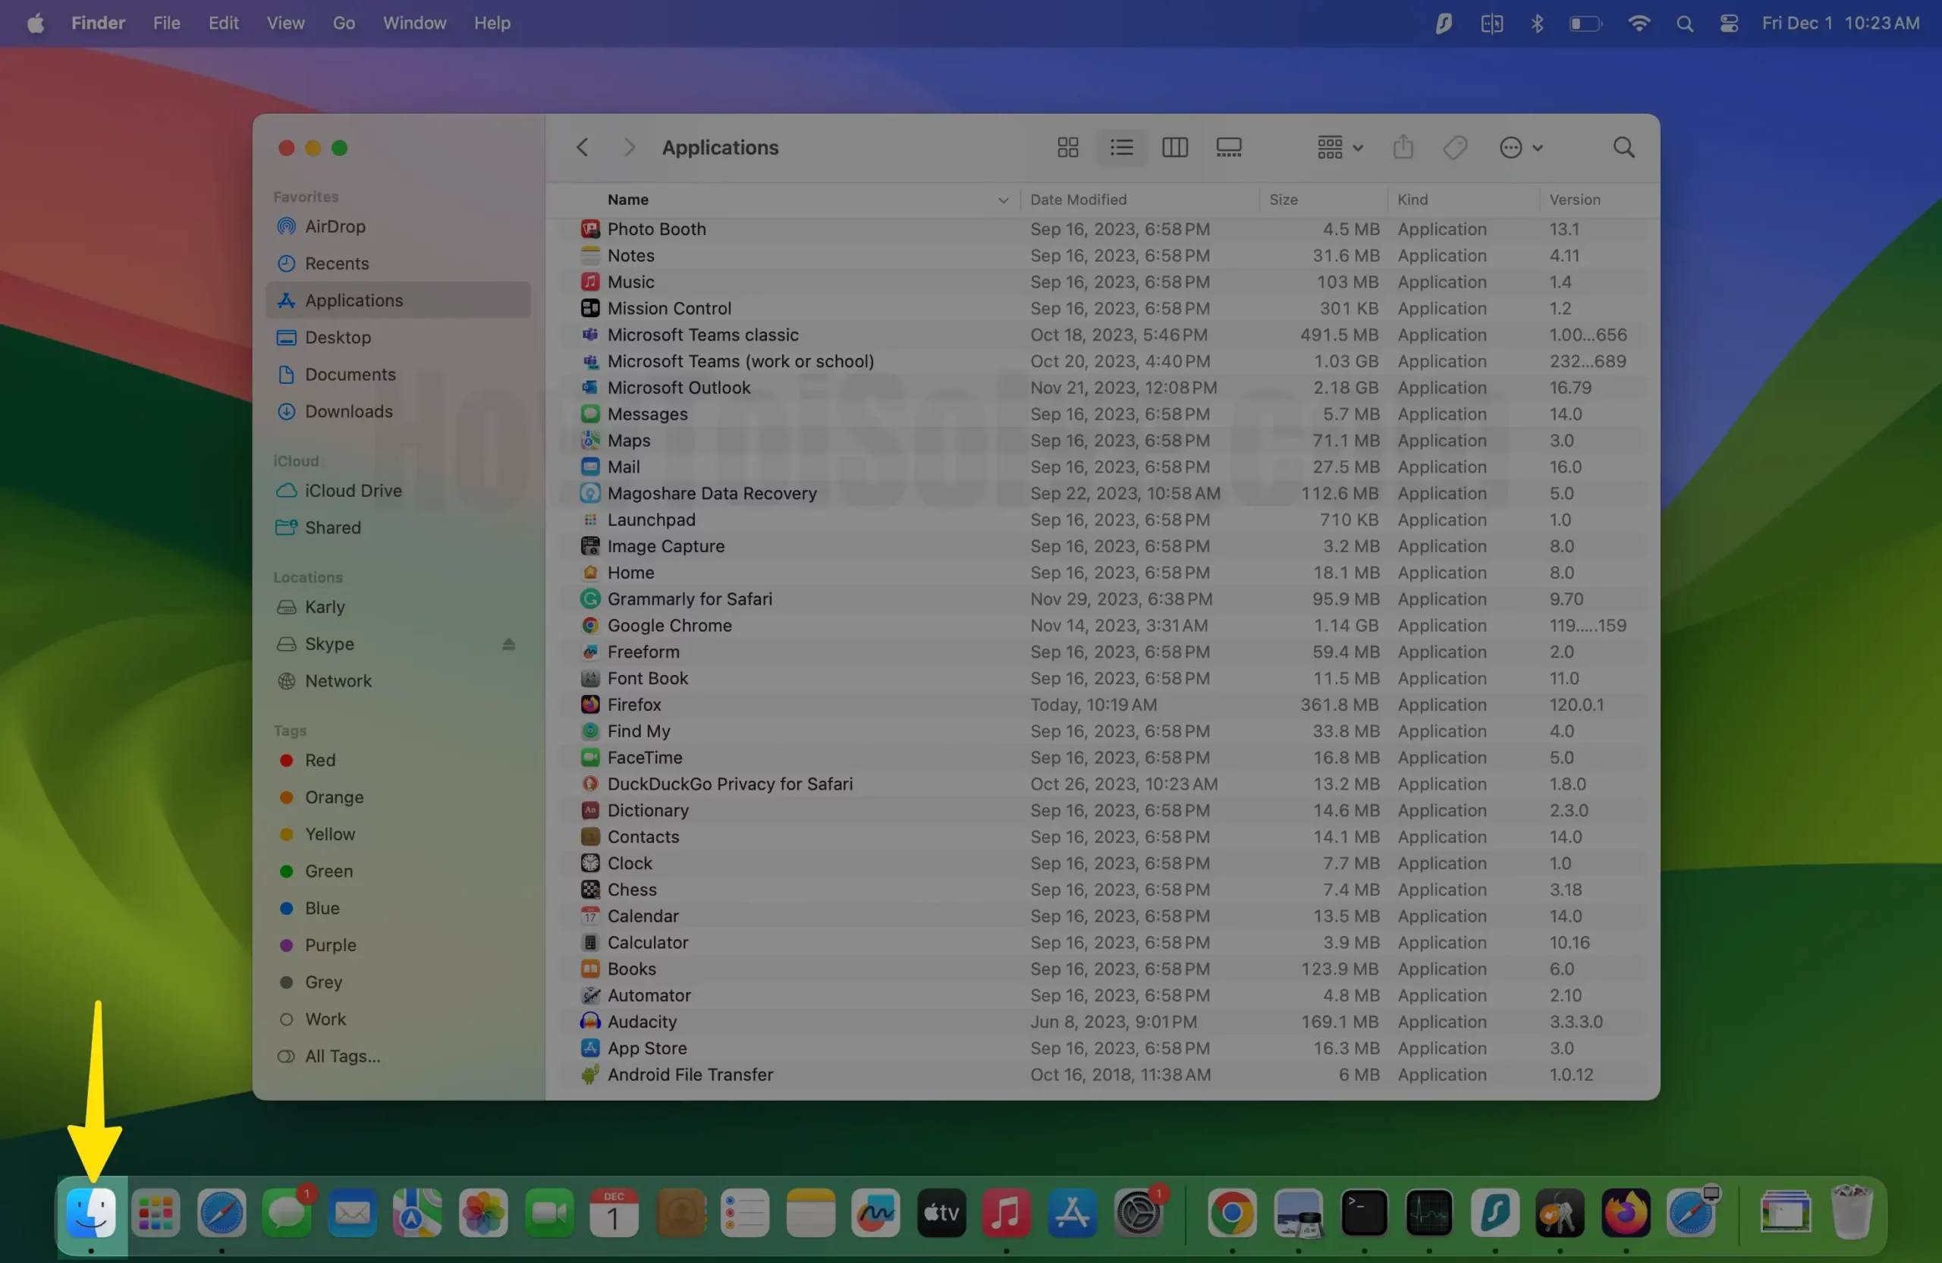This screenshot has width=1942, height=1263.
Task: Select DuckDuckGo Privacy for Safari
Action: point(1101,784)
